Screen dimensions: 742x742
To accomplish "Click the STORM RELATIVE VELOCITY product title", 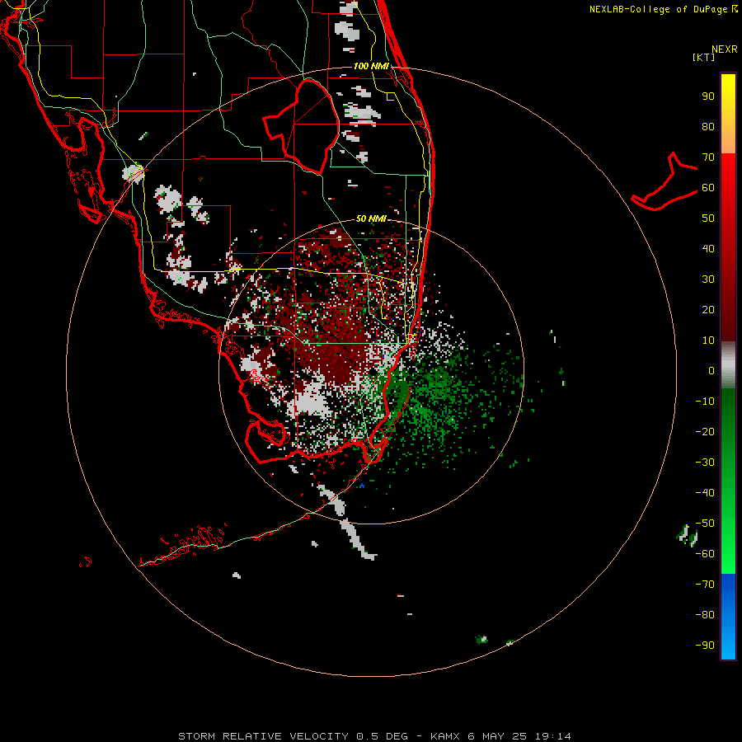I will 263,736.
